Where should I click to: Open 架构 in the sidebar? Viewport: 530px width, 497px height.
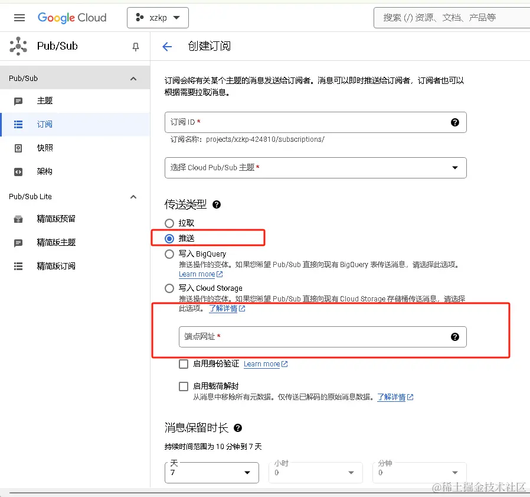click(75, 171)
